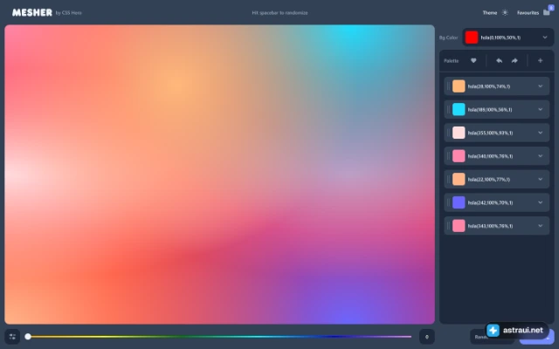Click the 'Palette' label

(451, 61)
